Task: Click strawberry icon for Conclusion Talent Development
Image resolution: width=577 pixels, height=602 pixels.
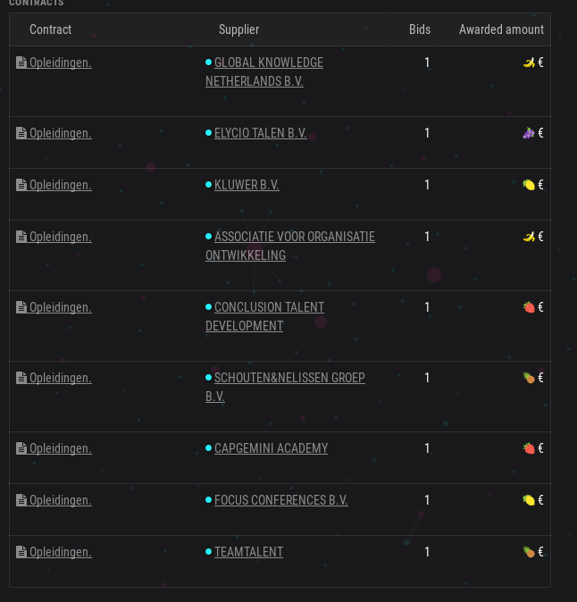Action: pyautogui.click(x=529, y=307)
